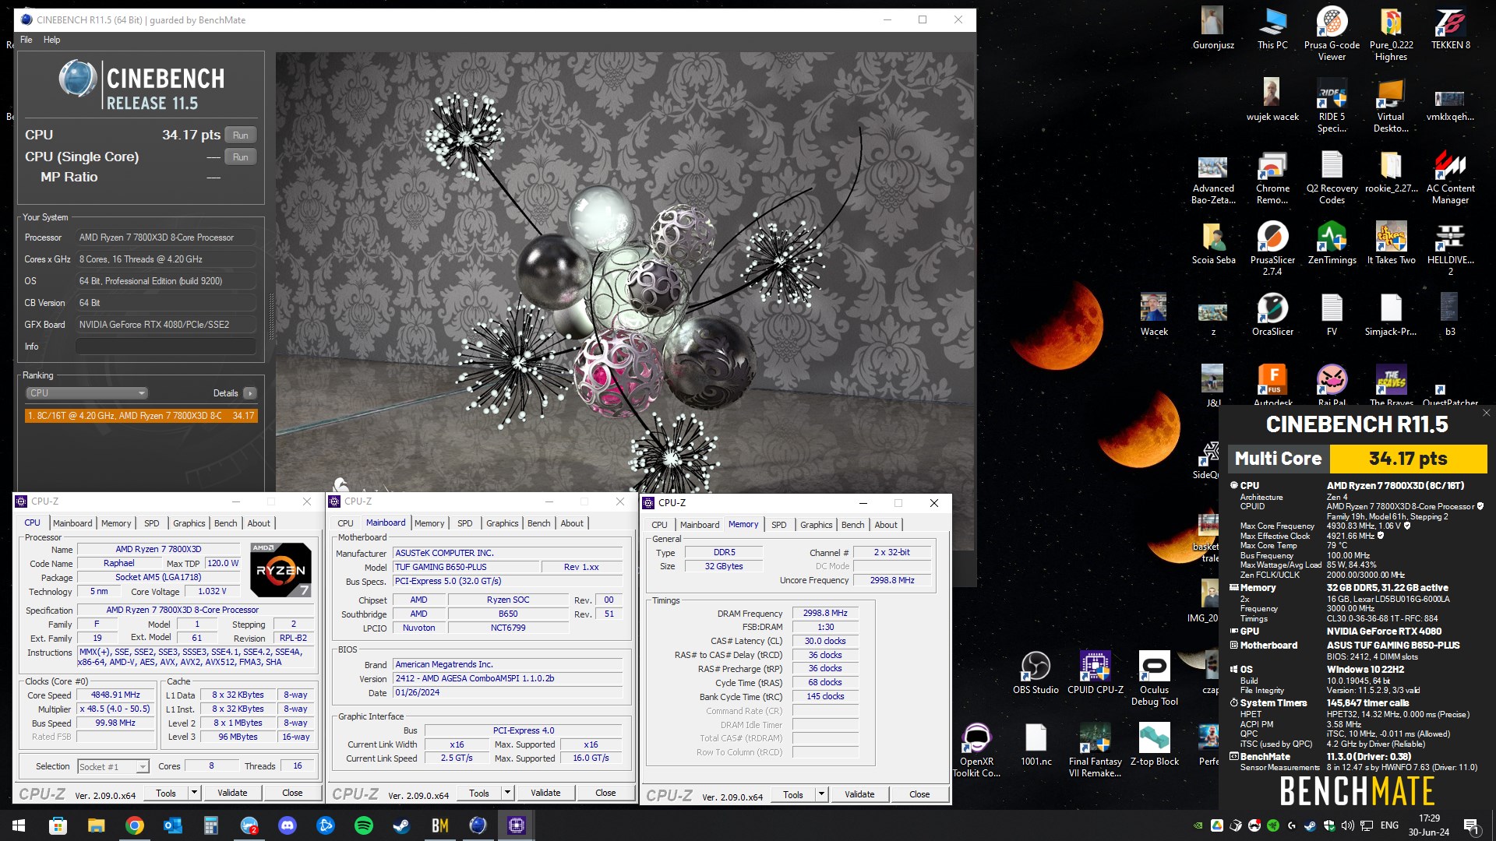Click Tools button in right CPU-Z
The width and height of the screenshot is (1496, 841).
793,794
